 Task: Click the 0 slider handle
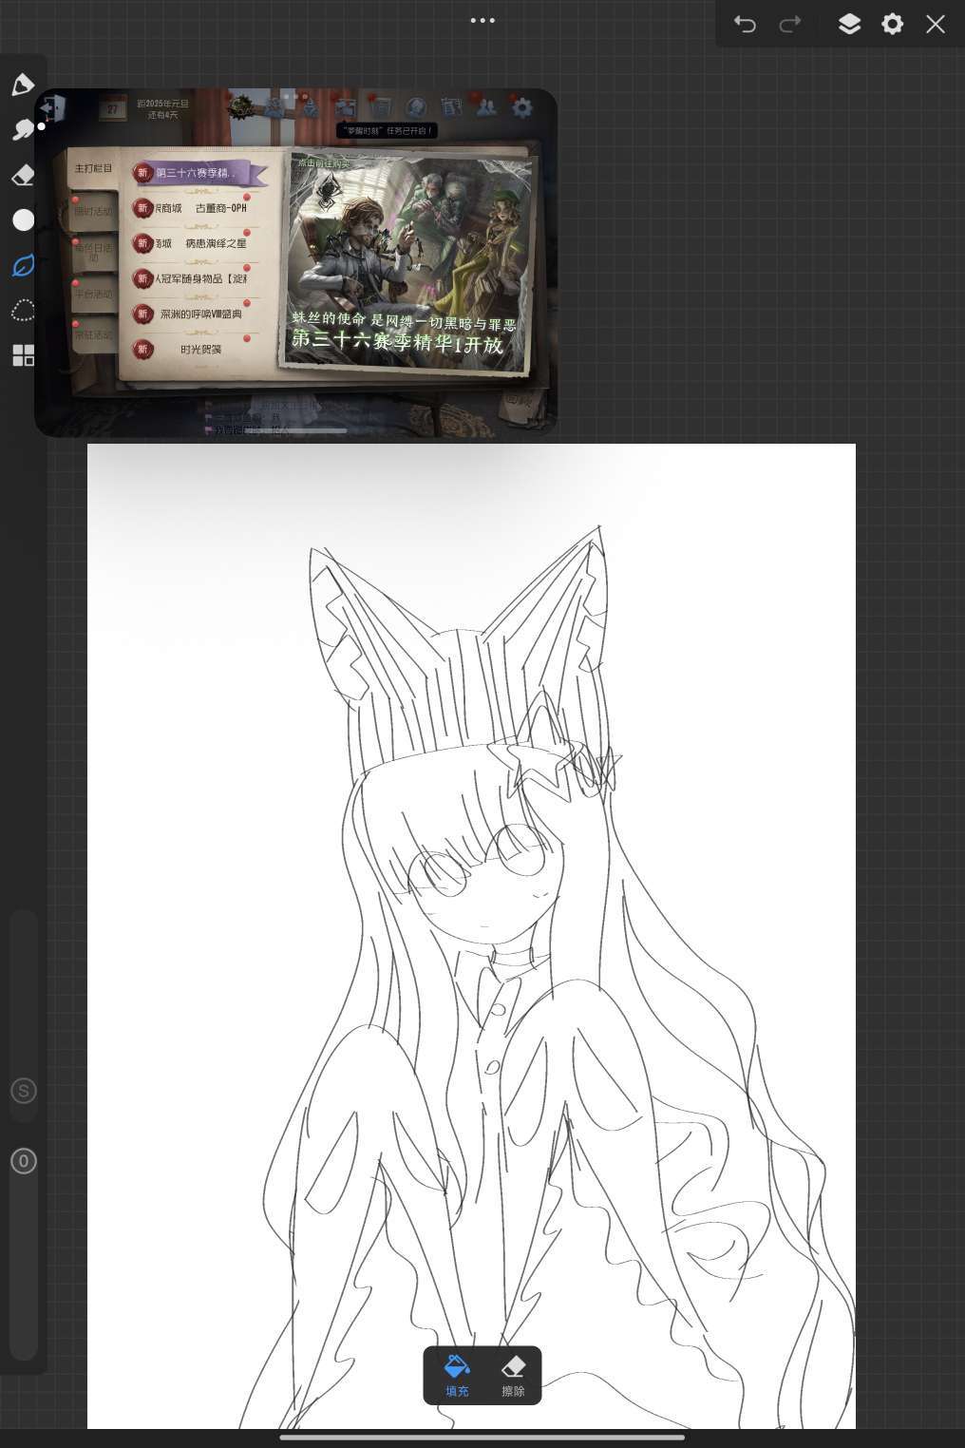pos(24,1161)
